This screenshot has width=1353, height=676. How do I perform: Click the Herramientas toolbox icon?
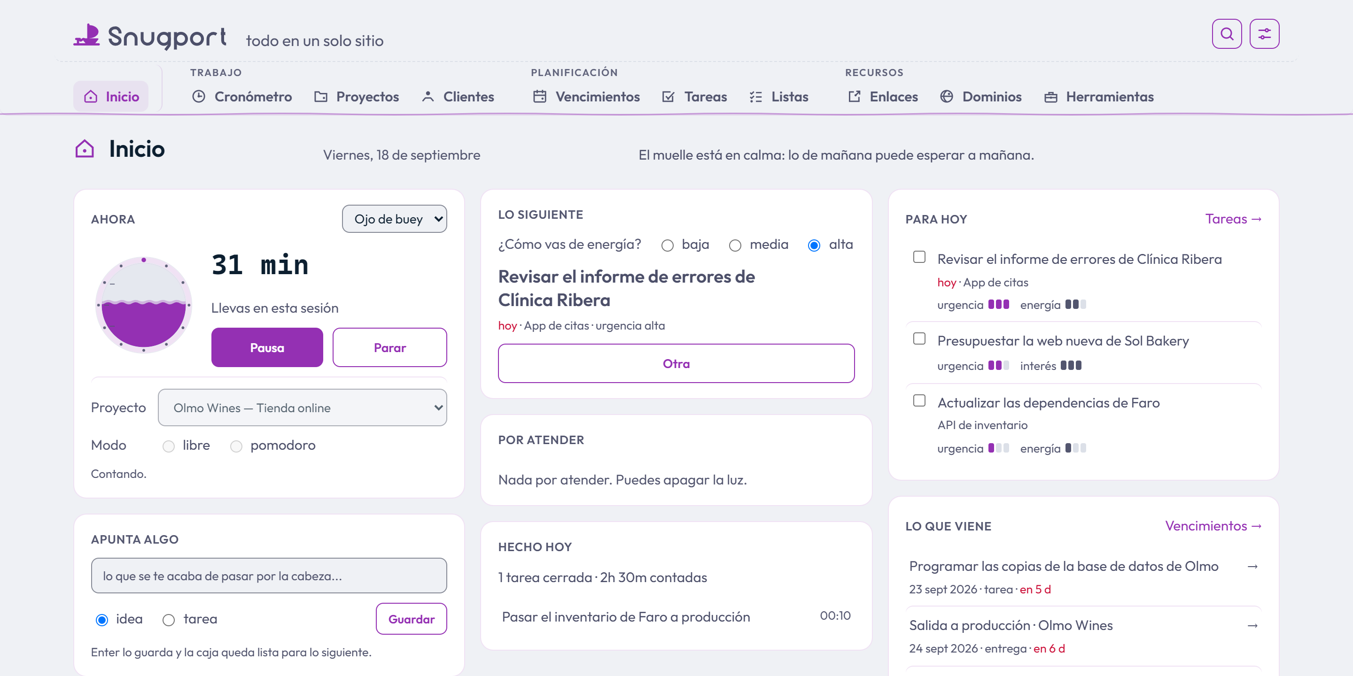1050,97
